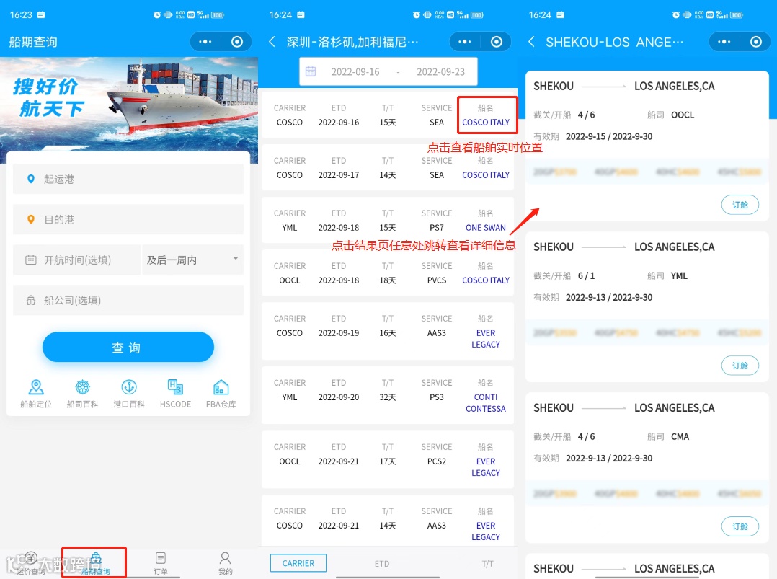Open the 船司百科 wheel icon

[x=82, y=392]
